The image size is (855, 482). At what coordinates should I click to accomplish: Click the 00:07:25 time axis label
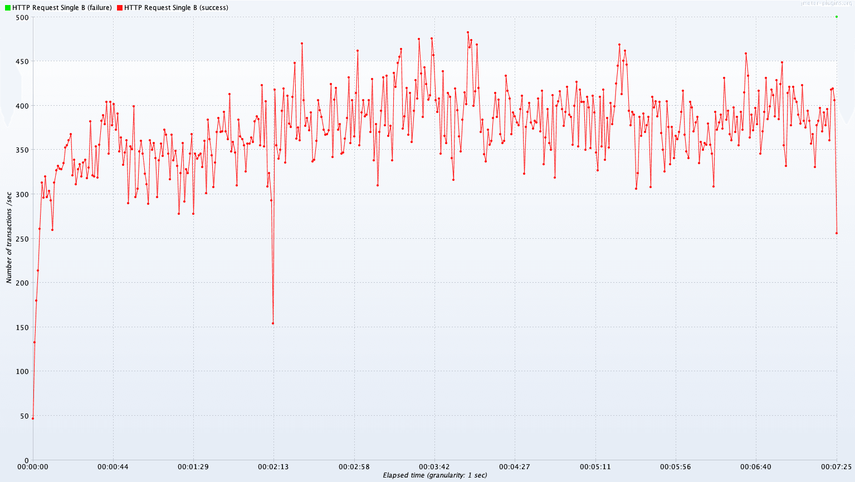836,467
